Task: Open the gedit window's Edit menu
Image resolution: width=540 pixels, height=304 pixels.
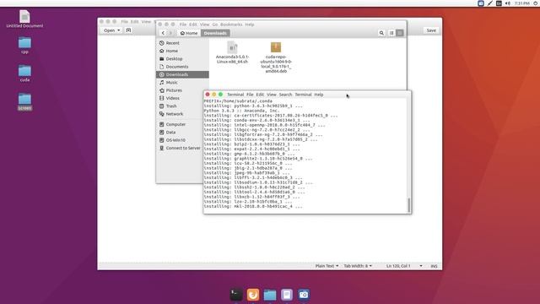Action: 135,22
